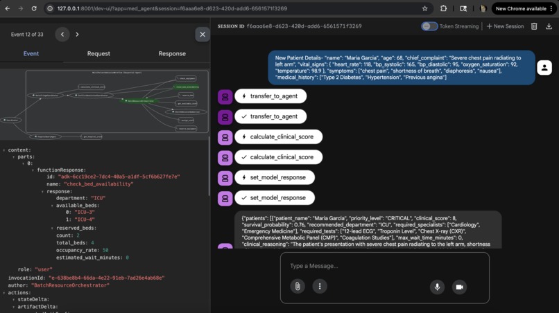Screen dimensions: 559x313
Task: Click the event panel scrollbar
Action: point(209,167)
